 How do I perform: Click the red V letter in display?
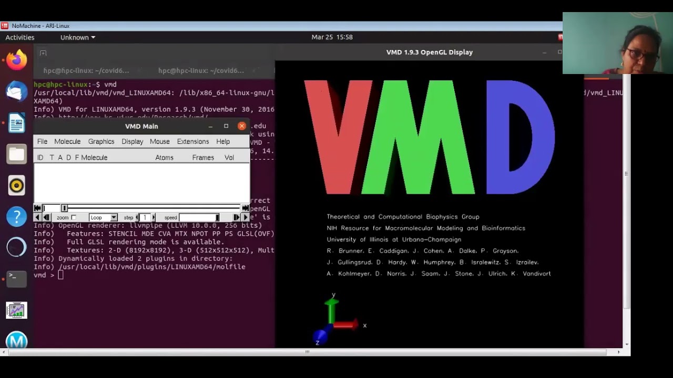point(338,137)
